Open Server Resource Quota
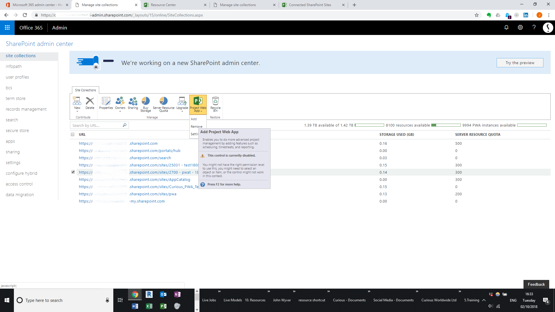 164,104
